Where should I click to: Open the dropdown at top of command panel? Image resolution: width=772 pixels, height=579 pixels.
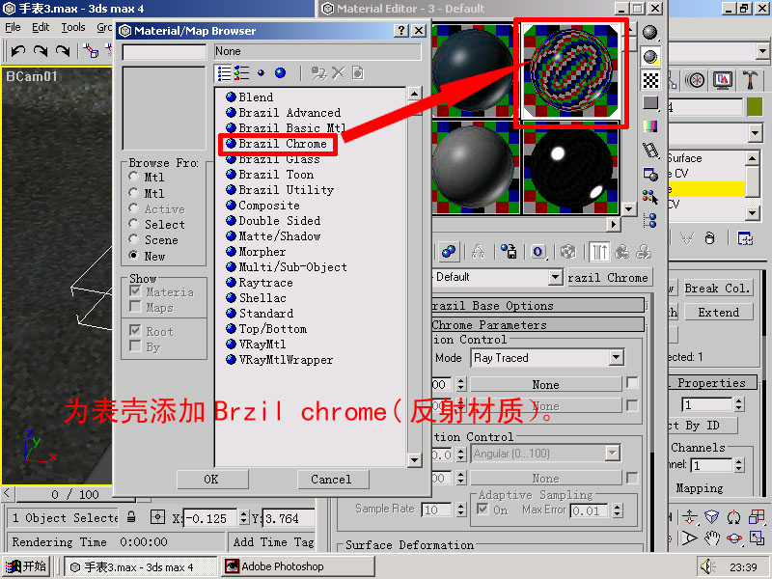pos(762,51)
